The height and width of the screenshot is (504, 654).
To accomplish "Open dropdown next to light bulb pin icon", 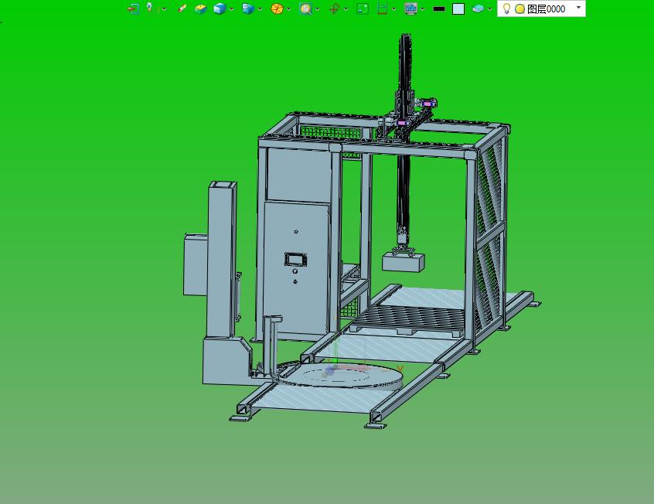I will [164, 9].
